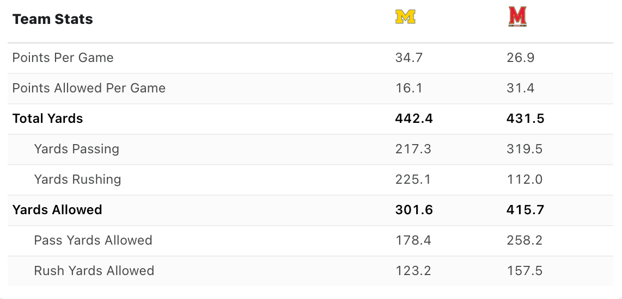
Task: Select Michigan's 442.4 total yards
Action: point(414,119)
